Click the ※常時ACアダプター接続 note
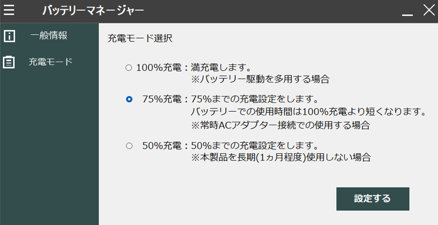This screenshot has width=438, height=225. [280, 126]
